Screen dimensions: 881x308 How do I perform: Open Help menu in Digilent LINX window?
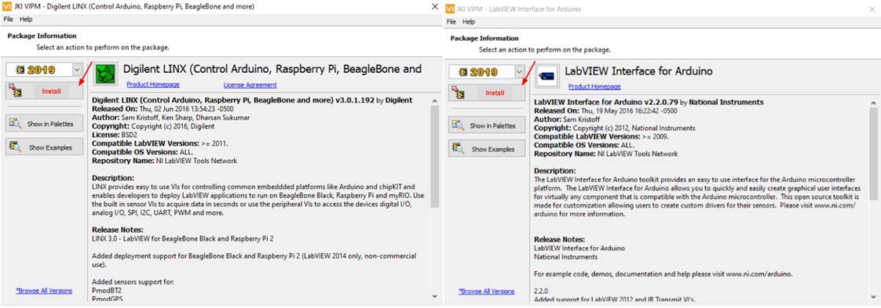(x=26, y=19)
